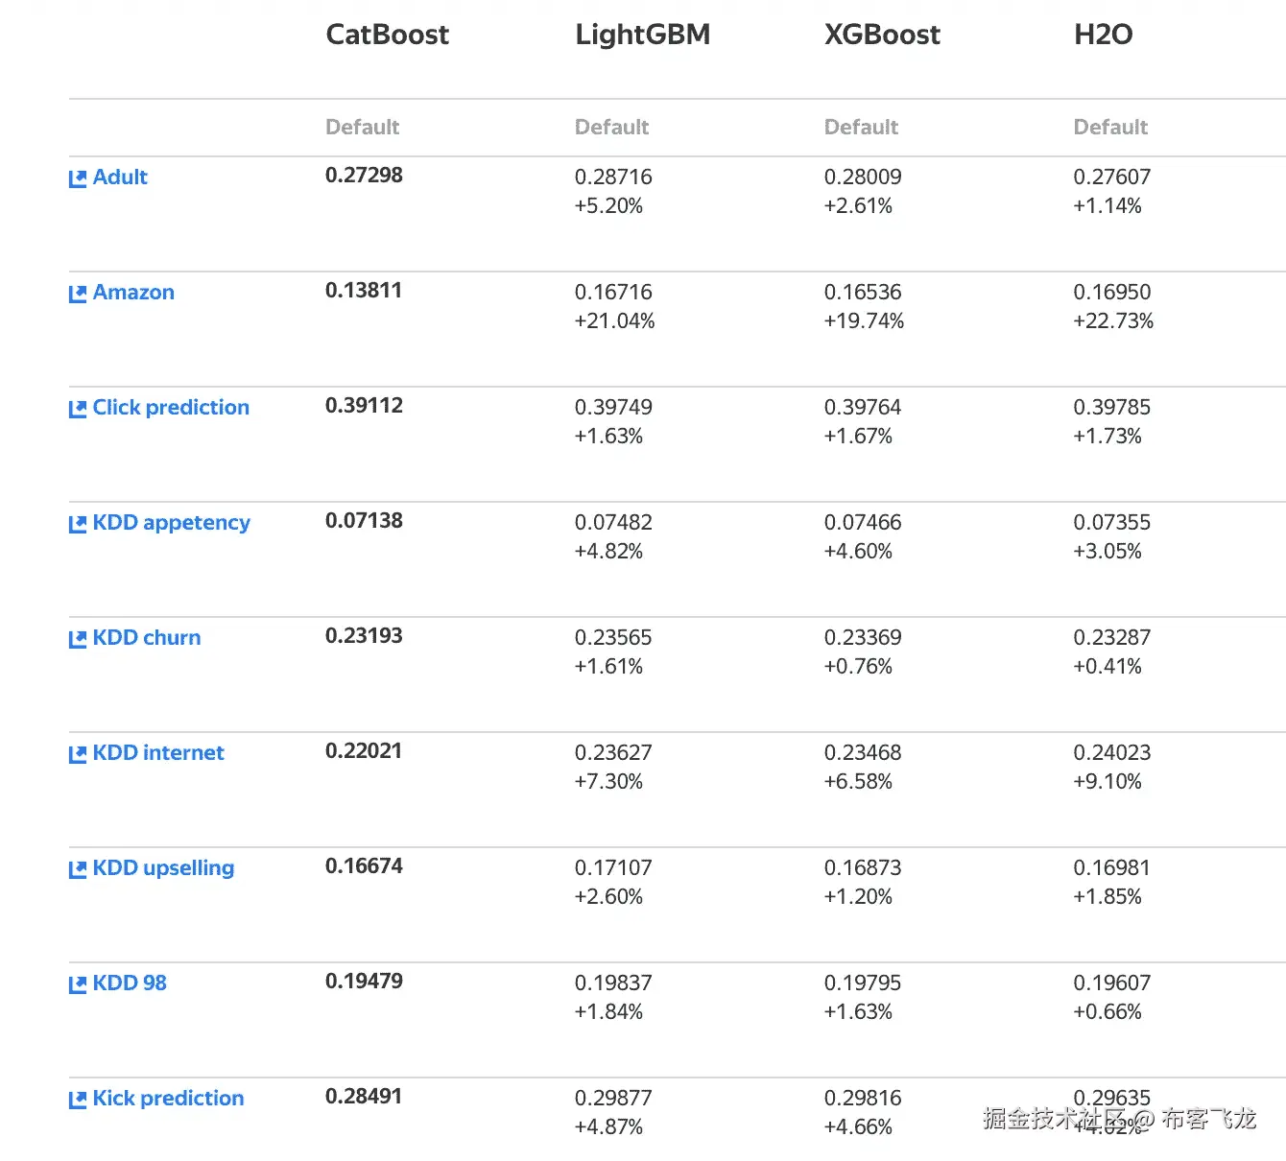The image size is (1286, 1161).
Task: Click external link icon beside Kick prediction
Action: click(x=78, y=1100)
